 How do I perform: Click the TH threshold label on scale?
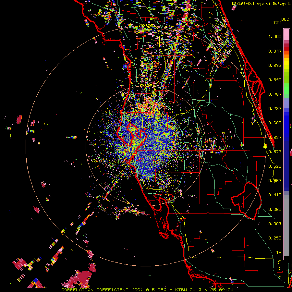coord(279,253)
